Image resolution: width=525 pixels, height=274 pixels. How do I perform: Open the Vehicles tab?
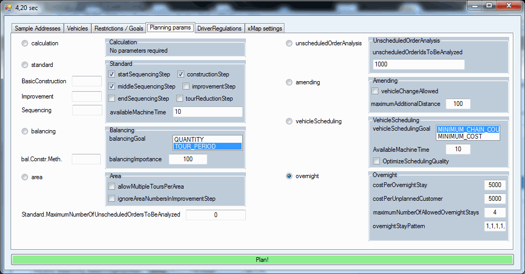pyautogui.click(x=78, y=28)
